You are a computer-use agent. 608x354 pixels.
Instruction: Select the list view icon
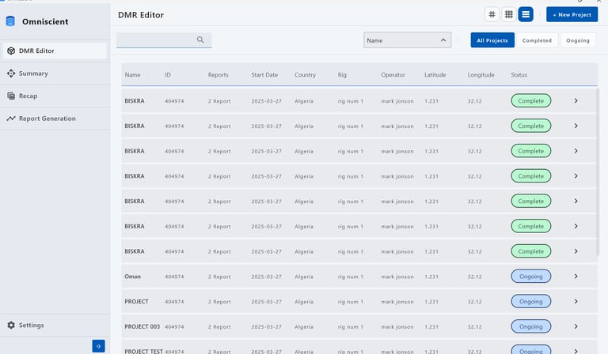[526, 15]
